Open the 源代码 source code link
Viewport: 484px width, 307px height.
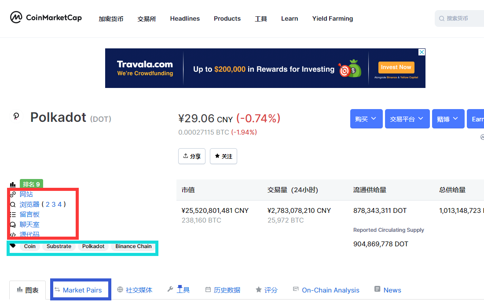(29, 234)
